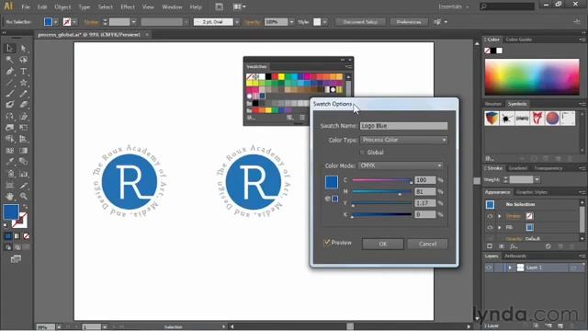Select the Line Segment tool
This screenshot has width=588, height=331.
pos(10,83)
